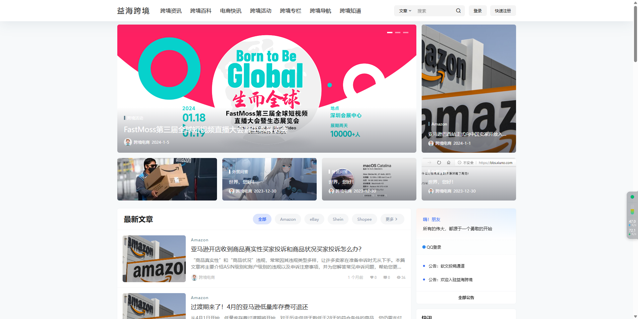Click the scrollbar down arrow

(x=635, y=317)
